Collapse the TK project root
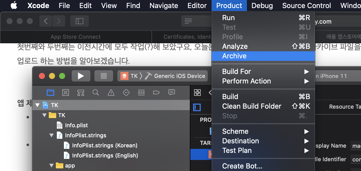The width and height of the screenshot is (361, 171). [38, 105]
